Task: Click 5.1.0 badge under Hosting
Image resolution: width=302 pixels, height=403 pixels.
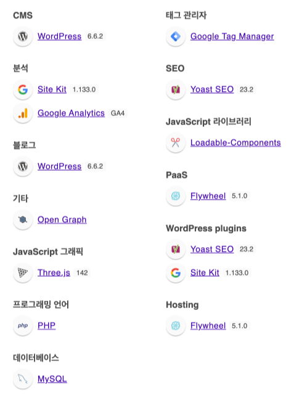Action: [240, 325]
